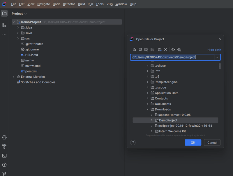The width and height of the screenshot is (233, 176).
Task: Toggle show hidden files eye icon
Action: (x=179, y=50)
